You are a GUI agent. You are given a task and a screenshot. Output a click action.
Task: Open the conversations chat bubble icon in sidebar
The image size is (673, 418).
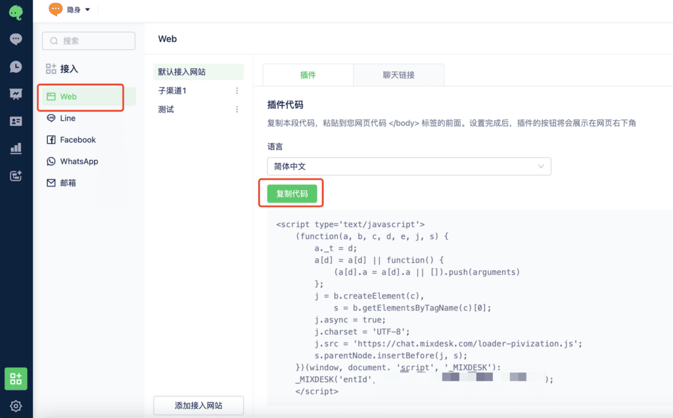(16, 39)
